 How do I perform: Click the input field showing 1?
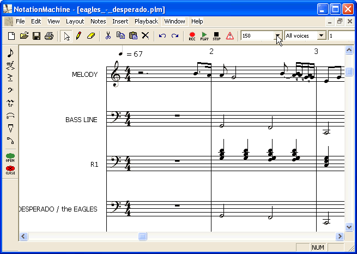click(x=342, y=36)
